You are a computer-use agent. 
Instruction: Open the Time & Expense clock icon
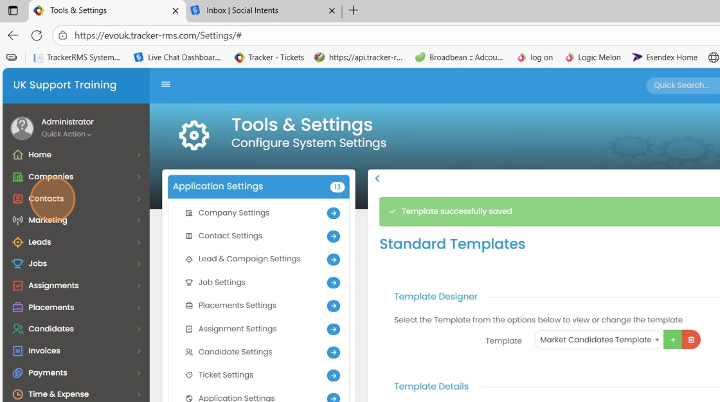coord(17,394)
